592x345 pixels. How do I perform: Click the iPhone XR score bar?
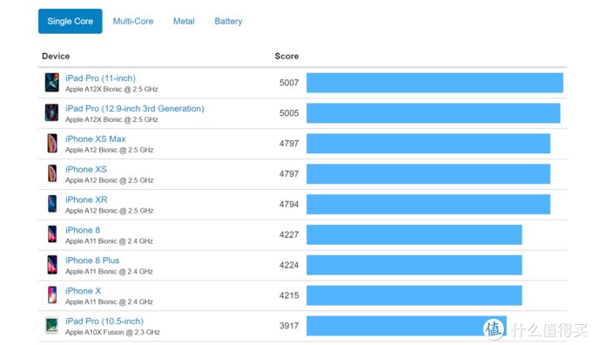tap(428, 204)
